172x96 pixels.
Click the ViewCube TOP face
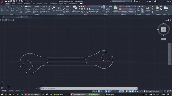[163, 29]
